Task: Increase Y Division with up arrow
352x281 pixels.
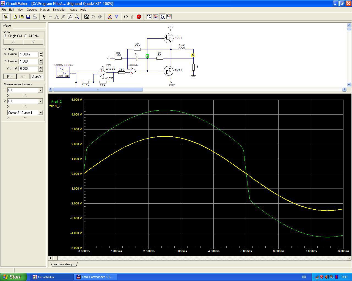Action: [41, 60]
